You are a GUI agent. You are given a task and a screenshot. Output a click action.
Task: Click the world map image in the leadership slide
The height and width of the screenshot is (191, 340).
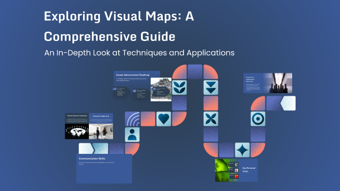click(x=77, y=132)
